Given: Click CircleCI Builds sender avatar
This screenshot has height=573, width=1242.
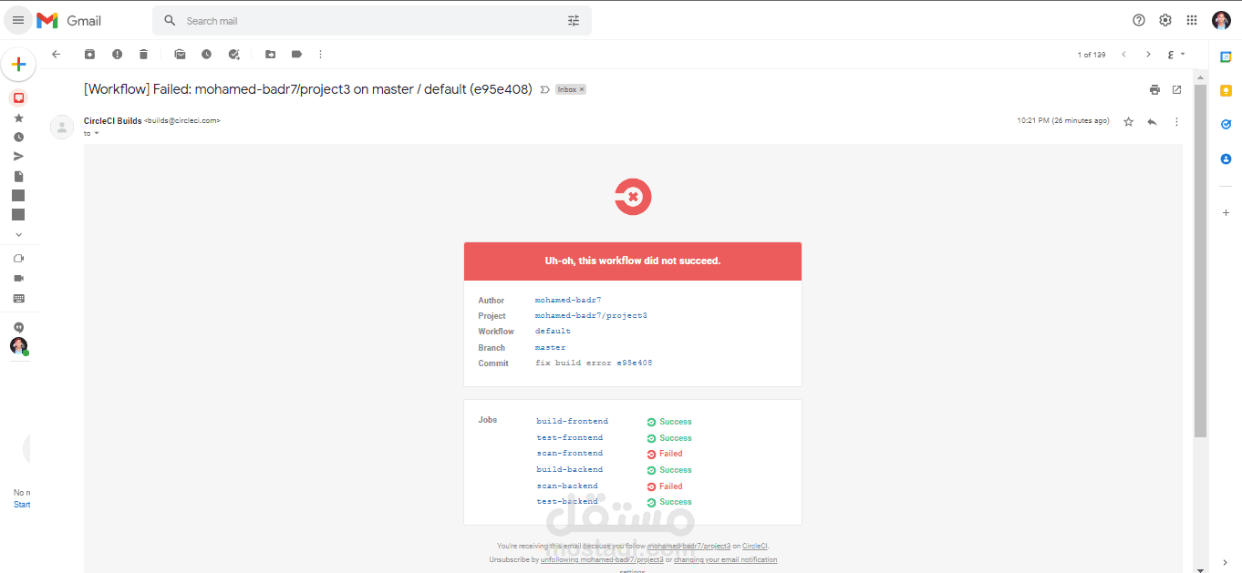Looking at the screenshot, I should [x=62, y=127].
